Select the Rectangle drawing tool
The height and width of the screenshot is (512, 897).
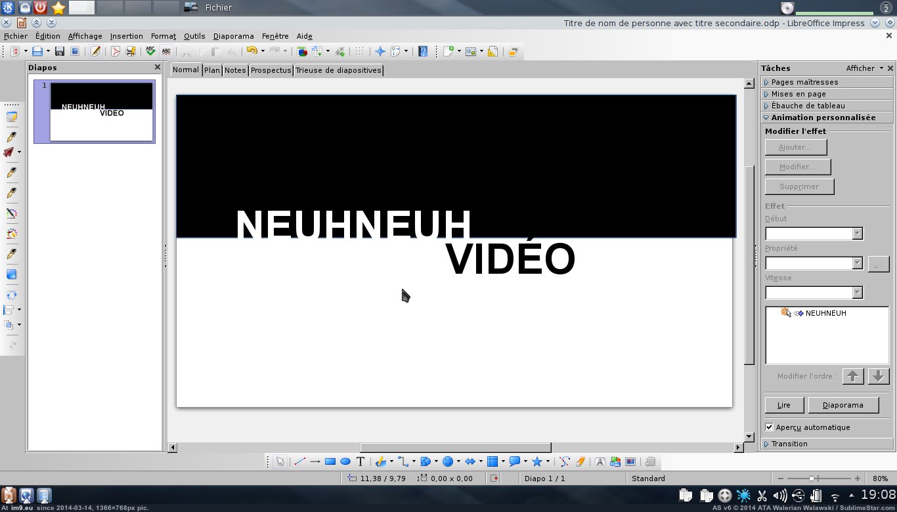(330, 461)
